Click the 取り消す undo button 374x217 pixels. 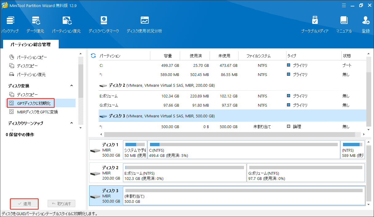61,204
